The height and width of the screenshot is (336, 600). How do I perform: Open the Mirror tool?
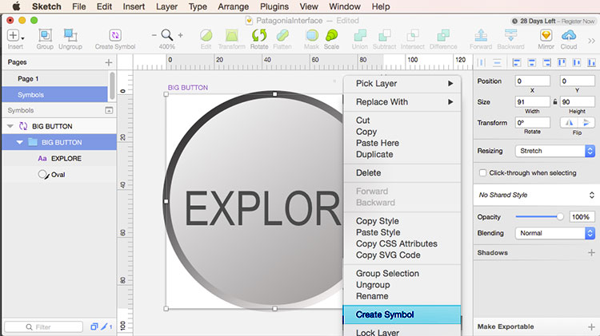546,35
